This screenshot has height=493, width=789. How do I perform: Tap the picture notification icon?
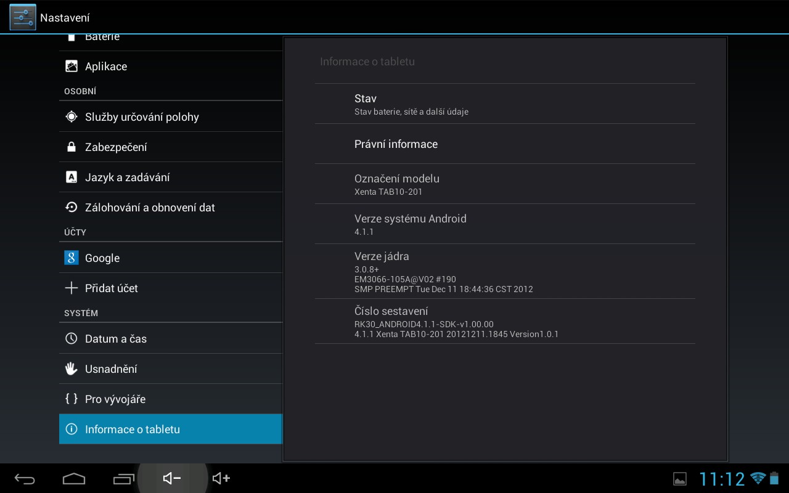coord(679,478)
